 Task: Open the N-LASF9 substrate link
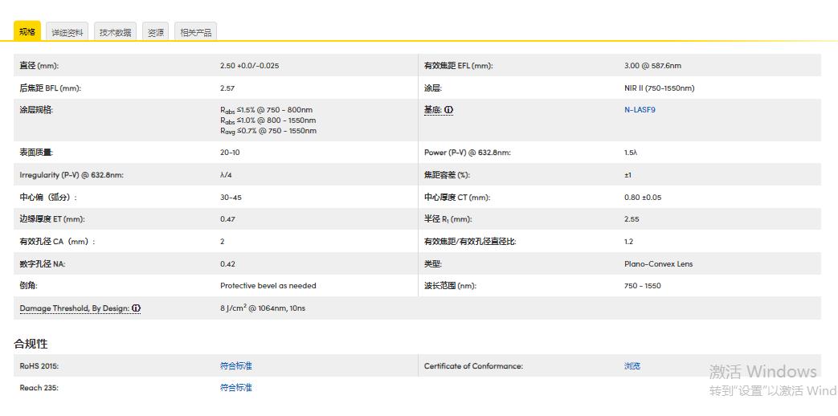(x=640, y=110)
